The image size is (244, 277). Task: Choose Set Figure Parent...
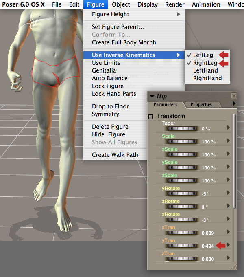tap(134, 27)
